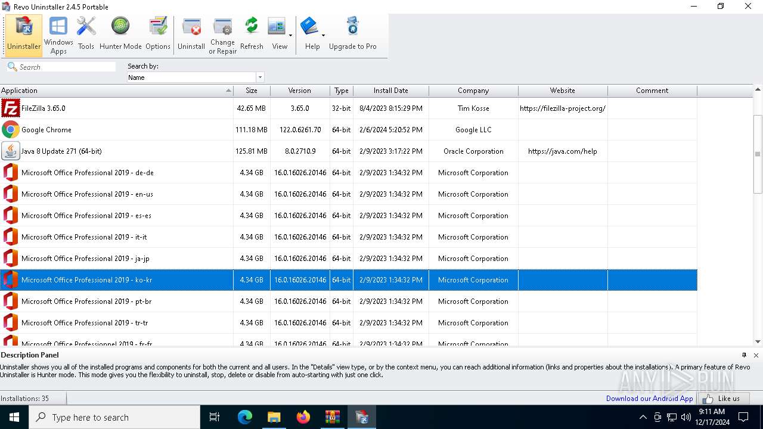This screenshot has width=763, height=429.
Task: Sort by Version column header
Action: pyautogui.click(x=300, y=91)
